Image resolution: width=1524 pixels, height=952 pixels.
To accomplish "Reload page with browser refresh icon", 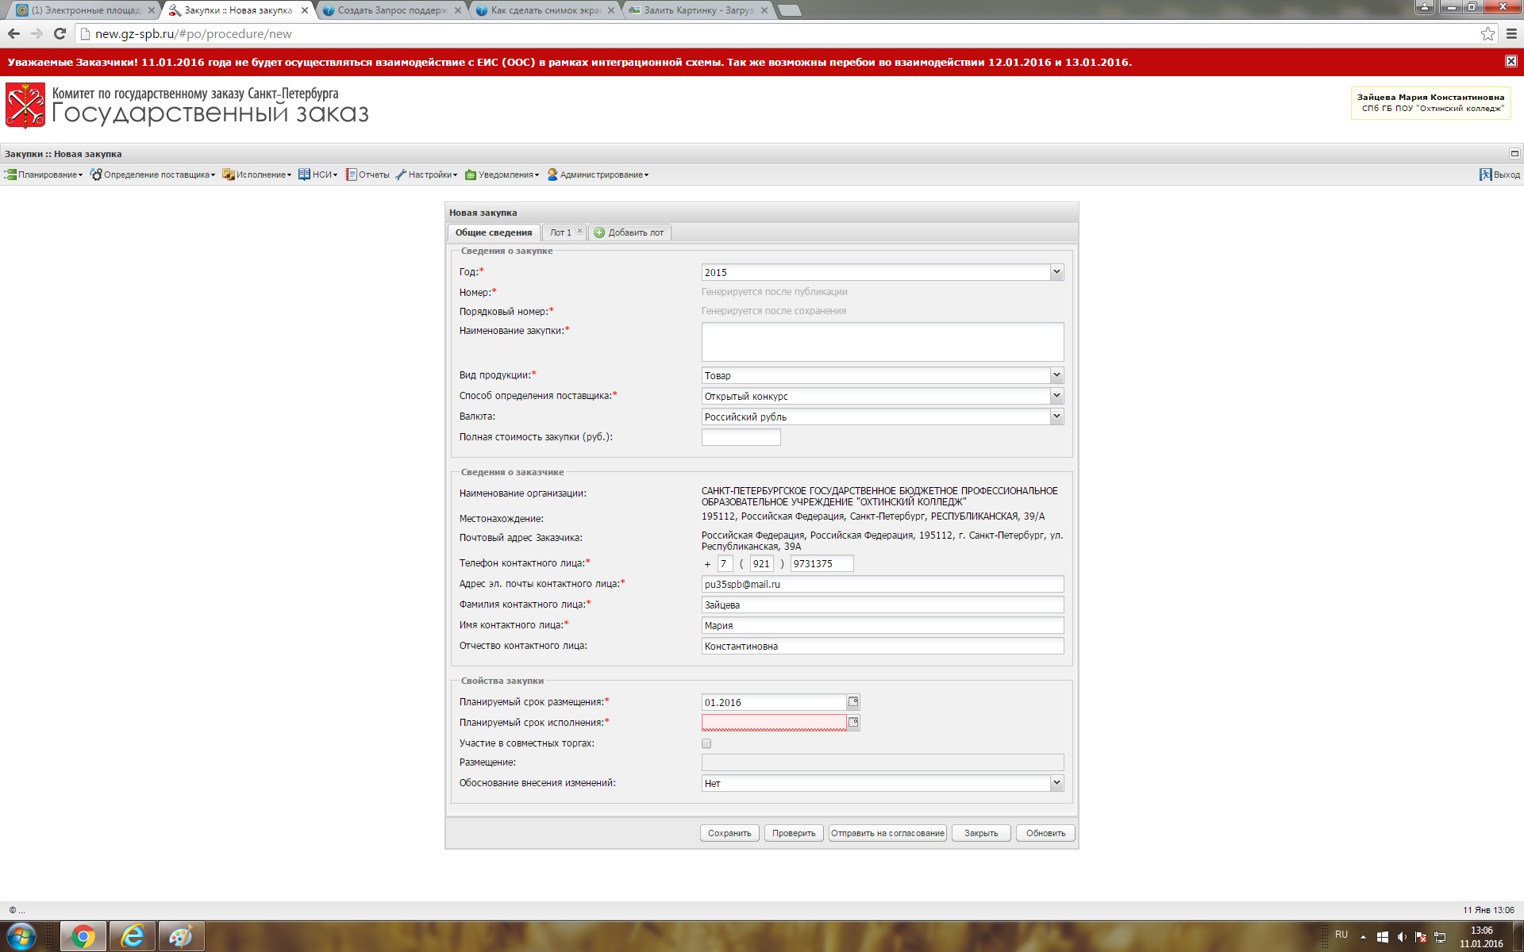I will coord(60,33).
